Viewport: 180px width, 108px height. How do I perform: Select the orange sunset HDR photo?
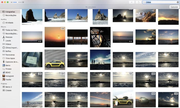coord(55,37)
